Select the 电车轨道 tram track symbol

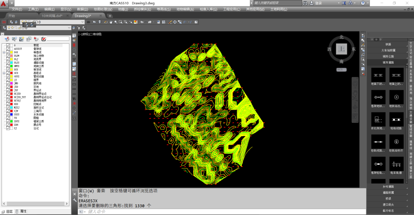click(x=396, y=164)
